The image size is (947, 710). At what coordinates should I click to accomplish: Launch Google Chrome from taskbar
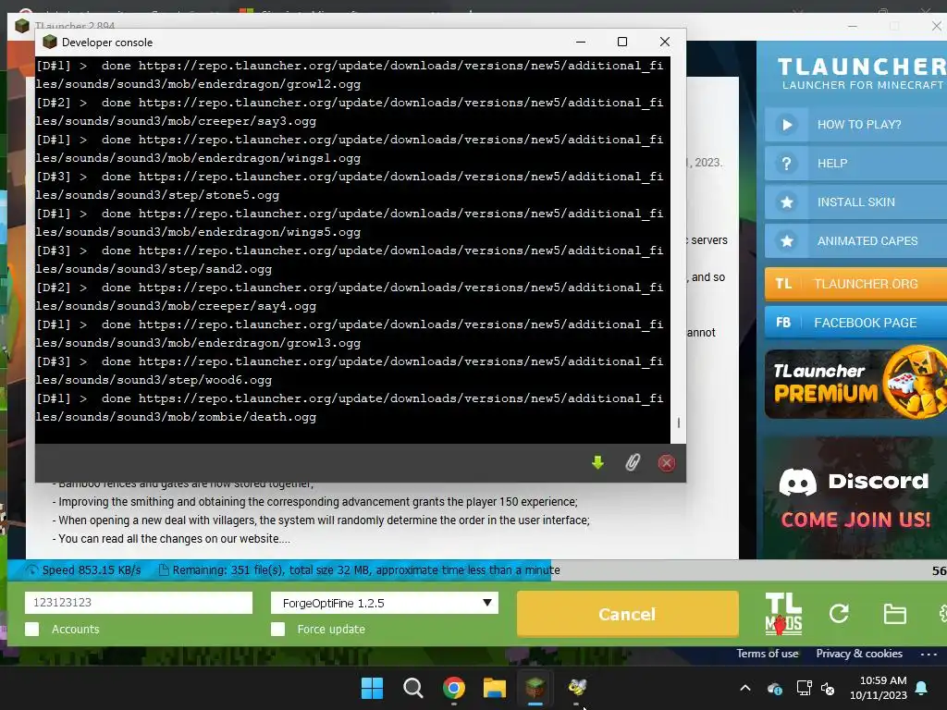tap(453, 688)
